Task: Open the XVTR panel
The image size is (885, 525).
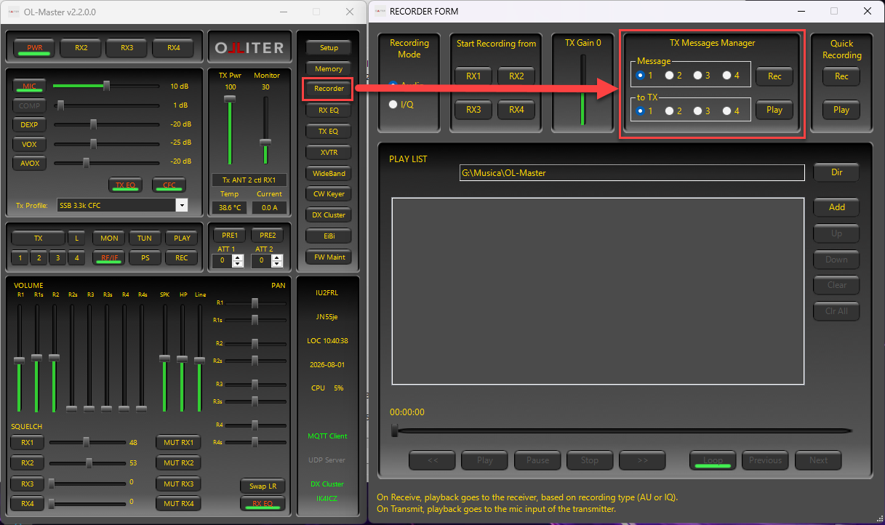Action: pos(329,153)
